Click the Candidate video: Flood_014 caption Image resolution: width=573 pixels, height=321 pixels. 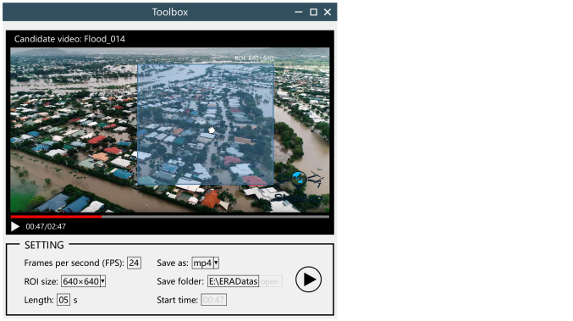pyautogui.click(x=69, y=39)
